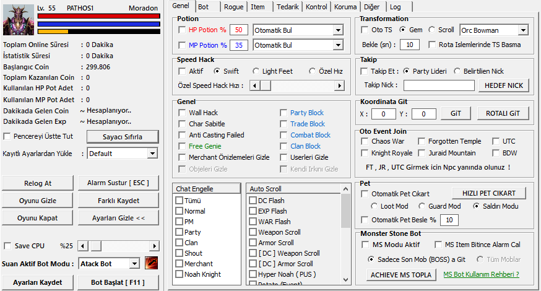Toggle the Wall Hack checkbox
This screenshot has width=541, height=291.
(182, 113)
